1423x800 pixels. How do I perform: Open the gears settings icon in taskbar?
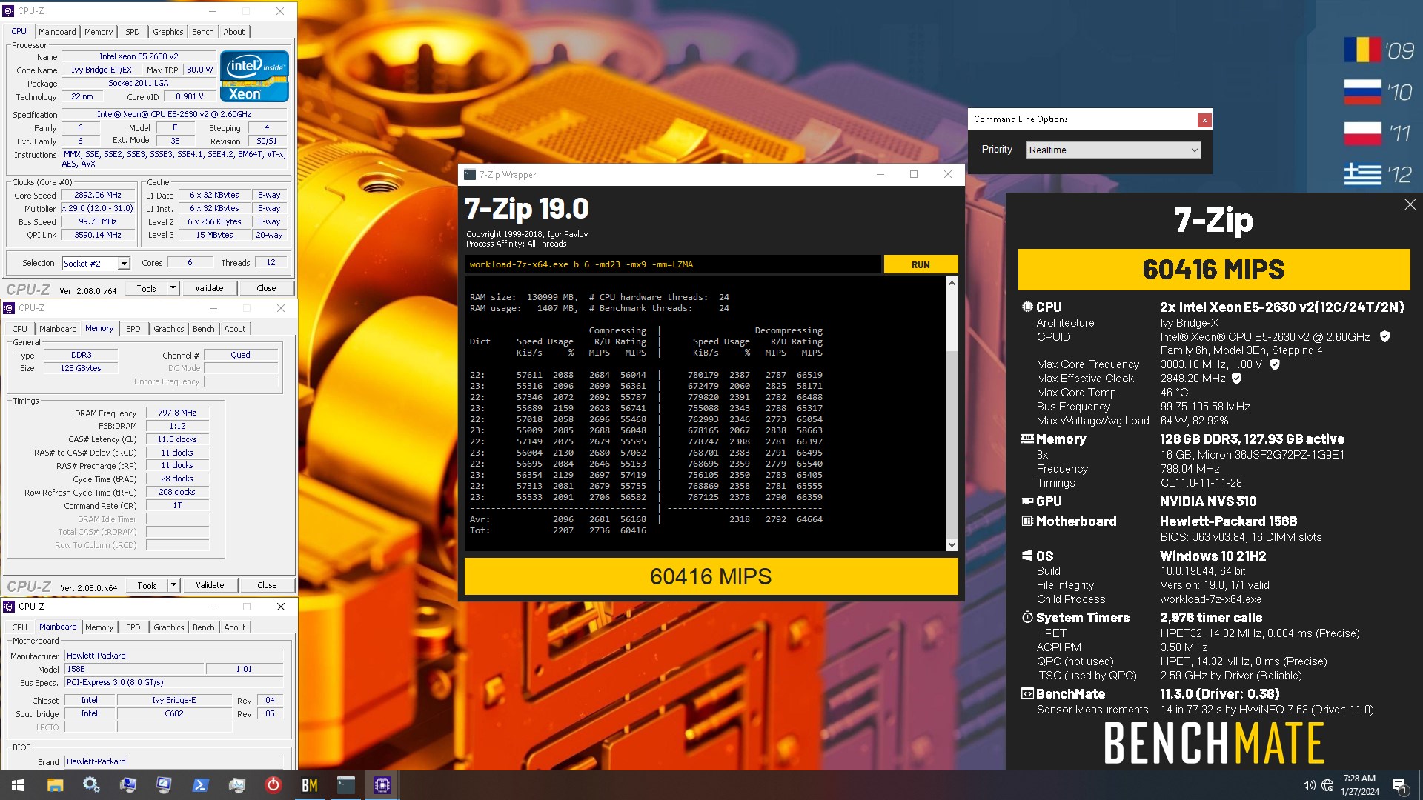[x=91, y=785]
